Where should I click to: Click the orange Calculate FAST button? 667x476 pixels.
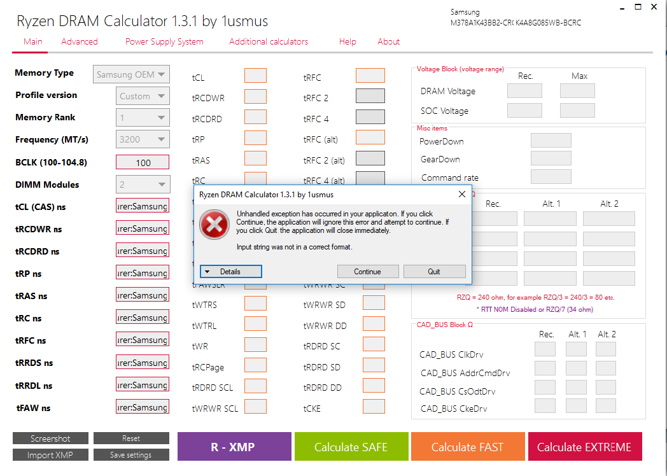click(468, 447)
